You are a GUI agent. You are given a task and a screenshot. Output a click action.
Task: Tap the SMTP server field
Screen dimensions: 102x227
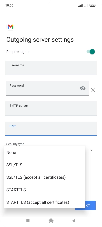tap(51, 108)
